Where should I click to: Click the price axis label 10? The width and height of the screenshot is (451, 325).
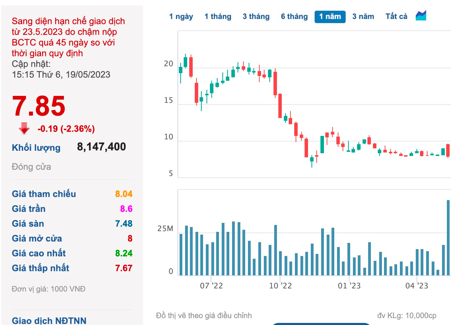pyautogui.click(x=169, y=137)
